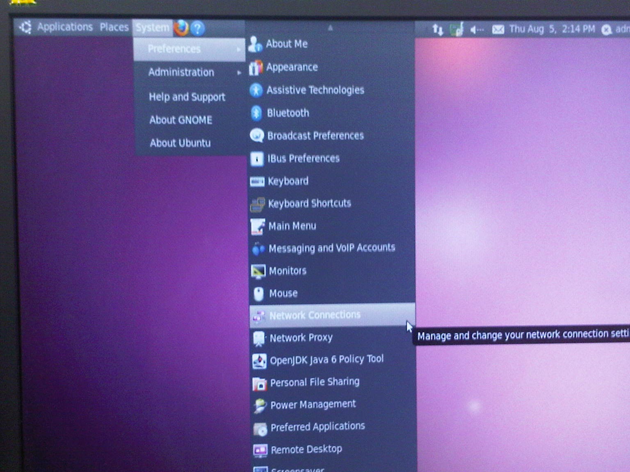The width and height of the screenshot is (630, 472).
Task: Click the Mouse icon in Preferences menu
Action: coord(259,294)
